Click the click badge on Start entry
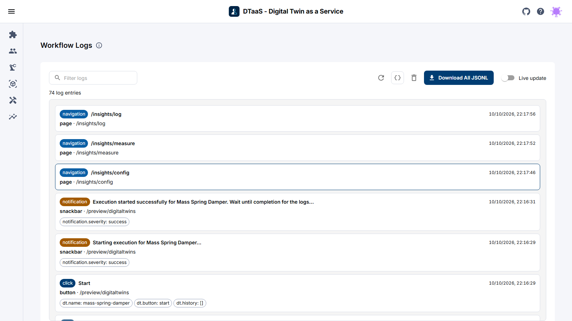The image size is (572, 321). click(x=68, y=283)
